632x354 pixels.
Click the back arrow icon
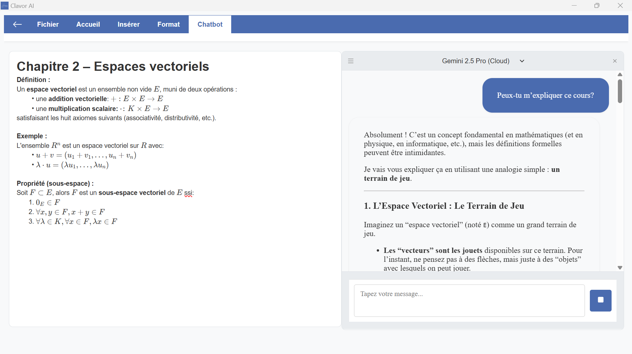click(x=17, y=24)
